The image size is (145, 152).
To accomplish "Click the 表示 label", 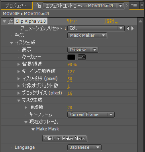I will [27, 50].
